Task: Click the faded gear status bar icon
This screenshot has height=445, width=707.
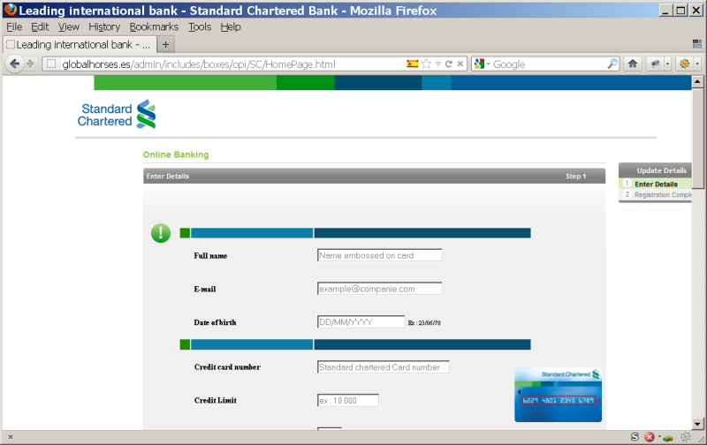Action: click(x=686, y=437)
